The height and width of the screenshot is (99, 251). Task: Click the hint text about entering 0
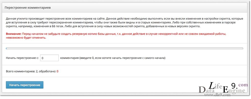(113, 58)
